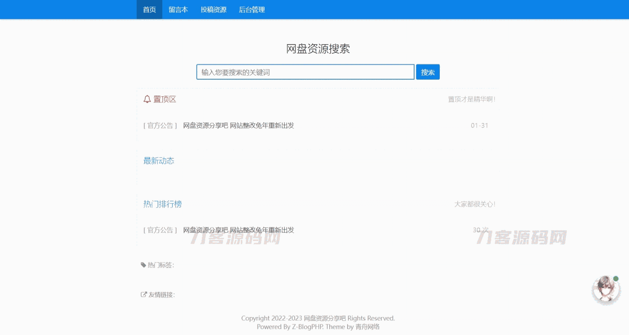The image size is (629, 335).
Task: Click the green status dot on avatar
Action: [616, 279]
